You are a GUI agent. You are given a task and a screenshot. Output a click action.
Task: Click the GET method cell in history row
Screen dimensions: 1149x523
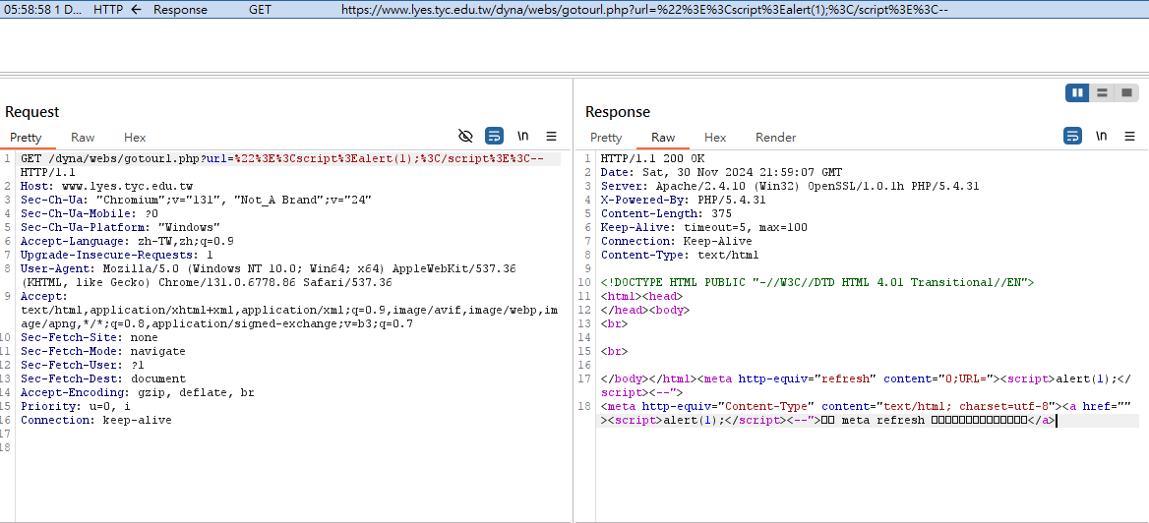click(x=260, y=10)
